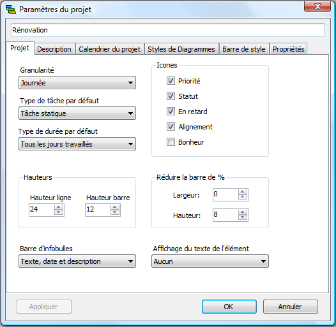The height and width of the screenshot is (327, 336).
Task: Click the Hauteur barre value field
Action: tap(98, 210)
